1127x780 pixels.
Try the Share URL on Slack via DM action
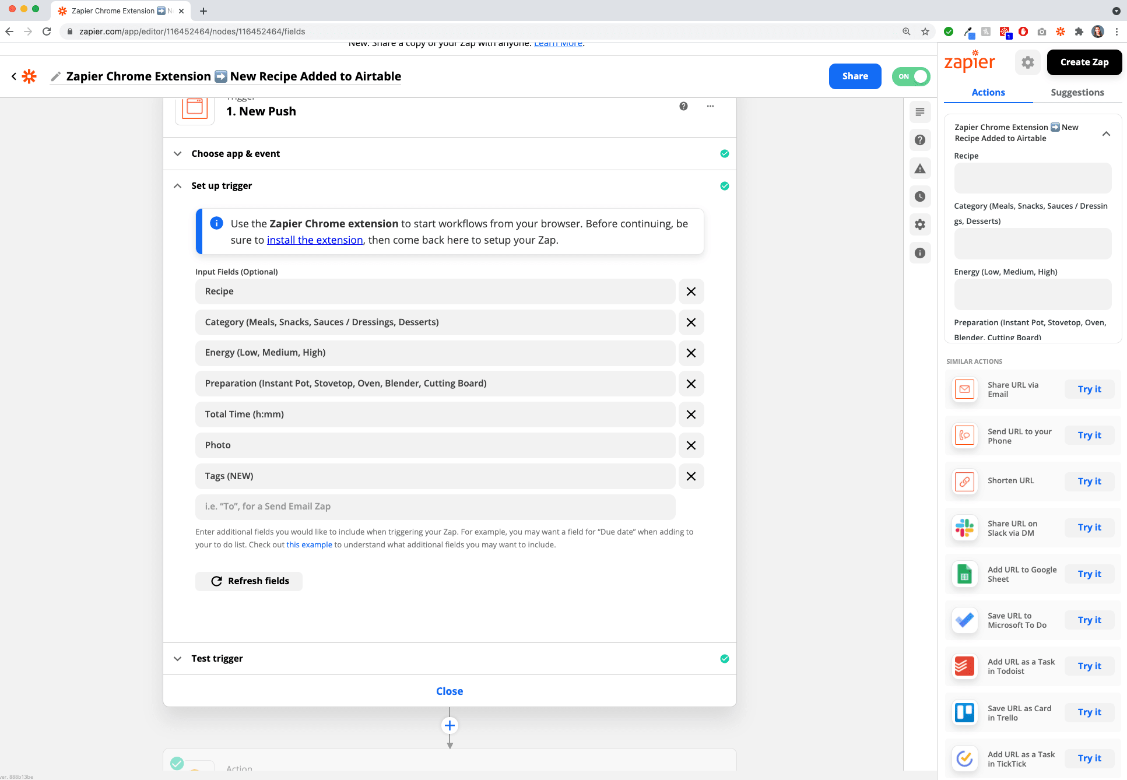pyautogui.click(x=1089, y=528)
